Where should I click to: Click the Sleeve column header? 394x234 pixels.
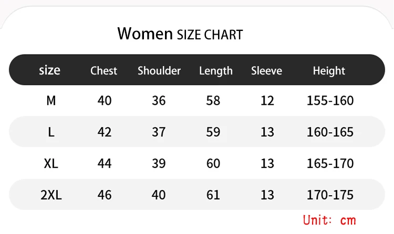pyautogui.click(x=266, y=70)
